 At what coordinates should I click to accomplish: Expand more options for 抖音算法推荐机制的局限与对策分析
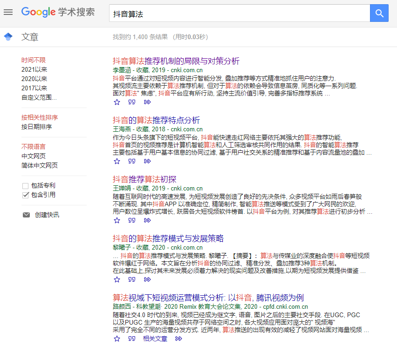pos(147,102)
